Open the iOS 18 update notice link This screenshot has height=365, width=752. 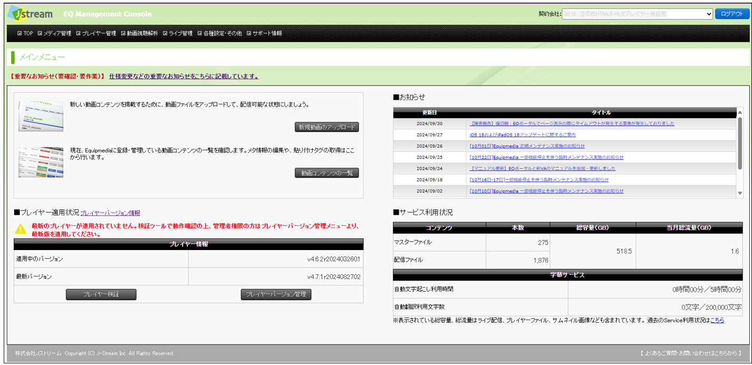pos(523,135)
